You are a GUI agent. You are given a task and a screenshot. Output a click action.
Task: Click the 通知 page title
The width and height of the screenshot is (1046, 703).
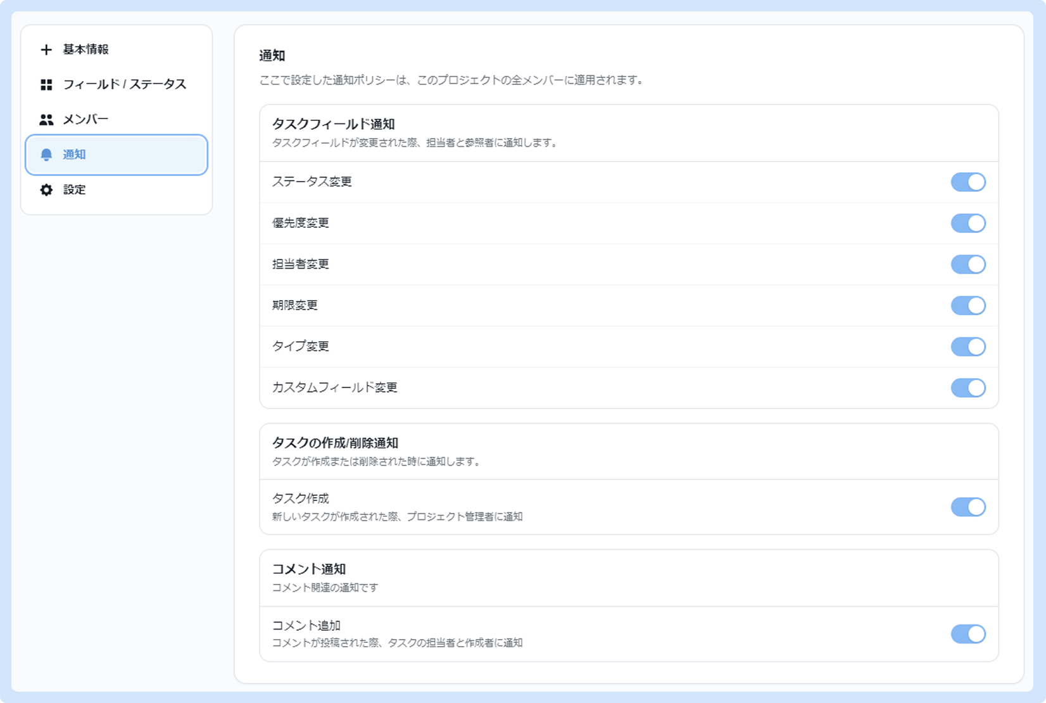pyautogui.click(x=272, y=56)
